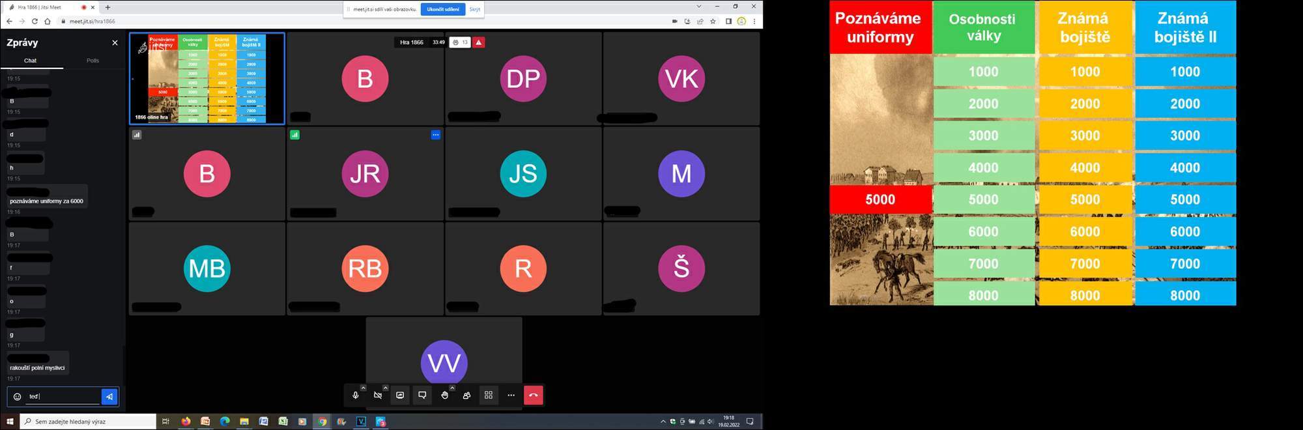
Task: Click the blue Ukončit sdílení button
Action: click(443, 9)
